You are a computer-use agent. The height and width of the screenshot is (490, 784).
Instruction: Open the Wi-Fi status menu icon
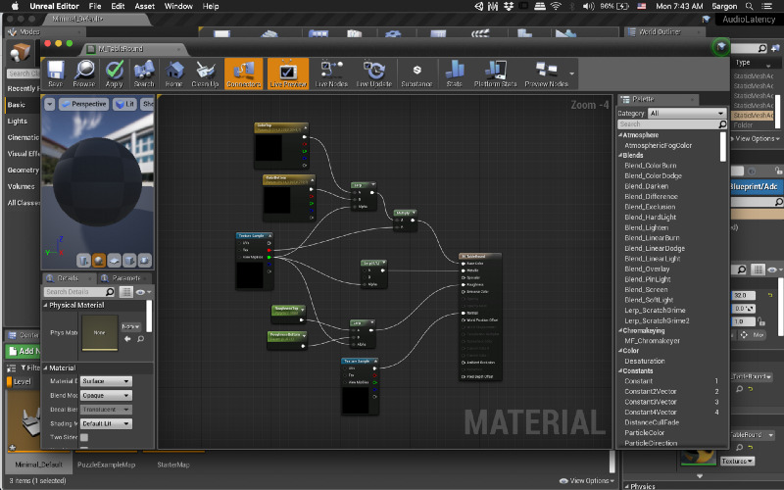(x=556, y=6)
